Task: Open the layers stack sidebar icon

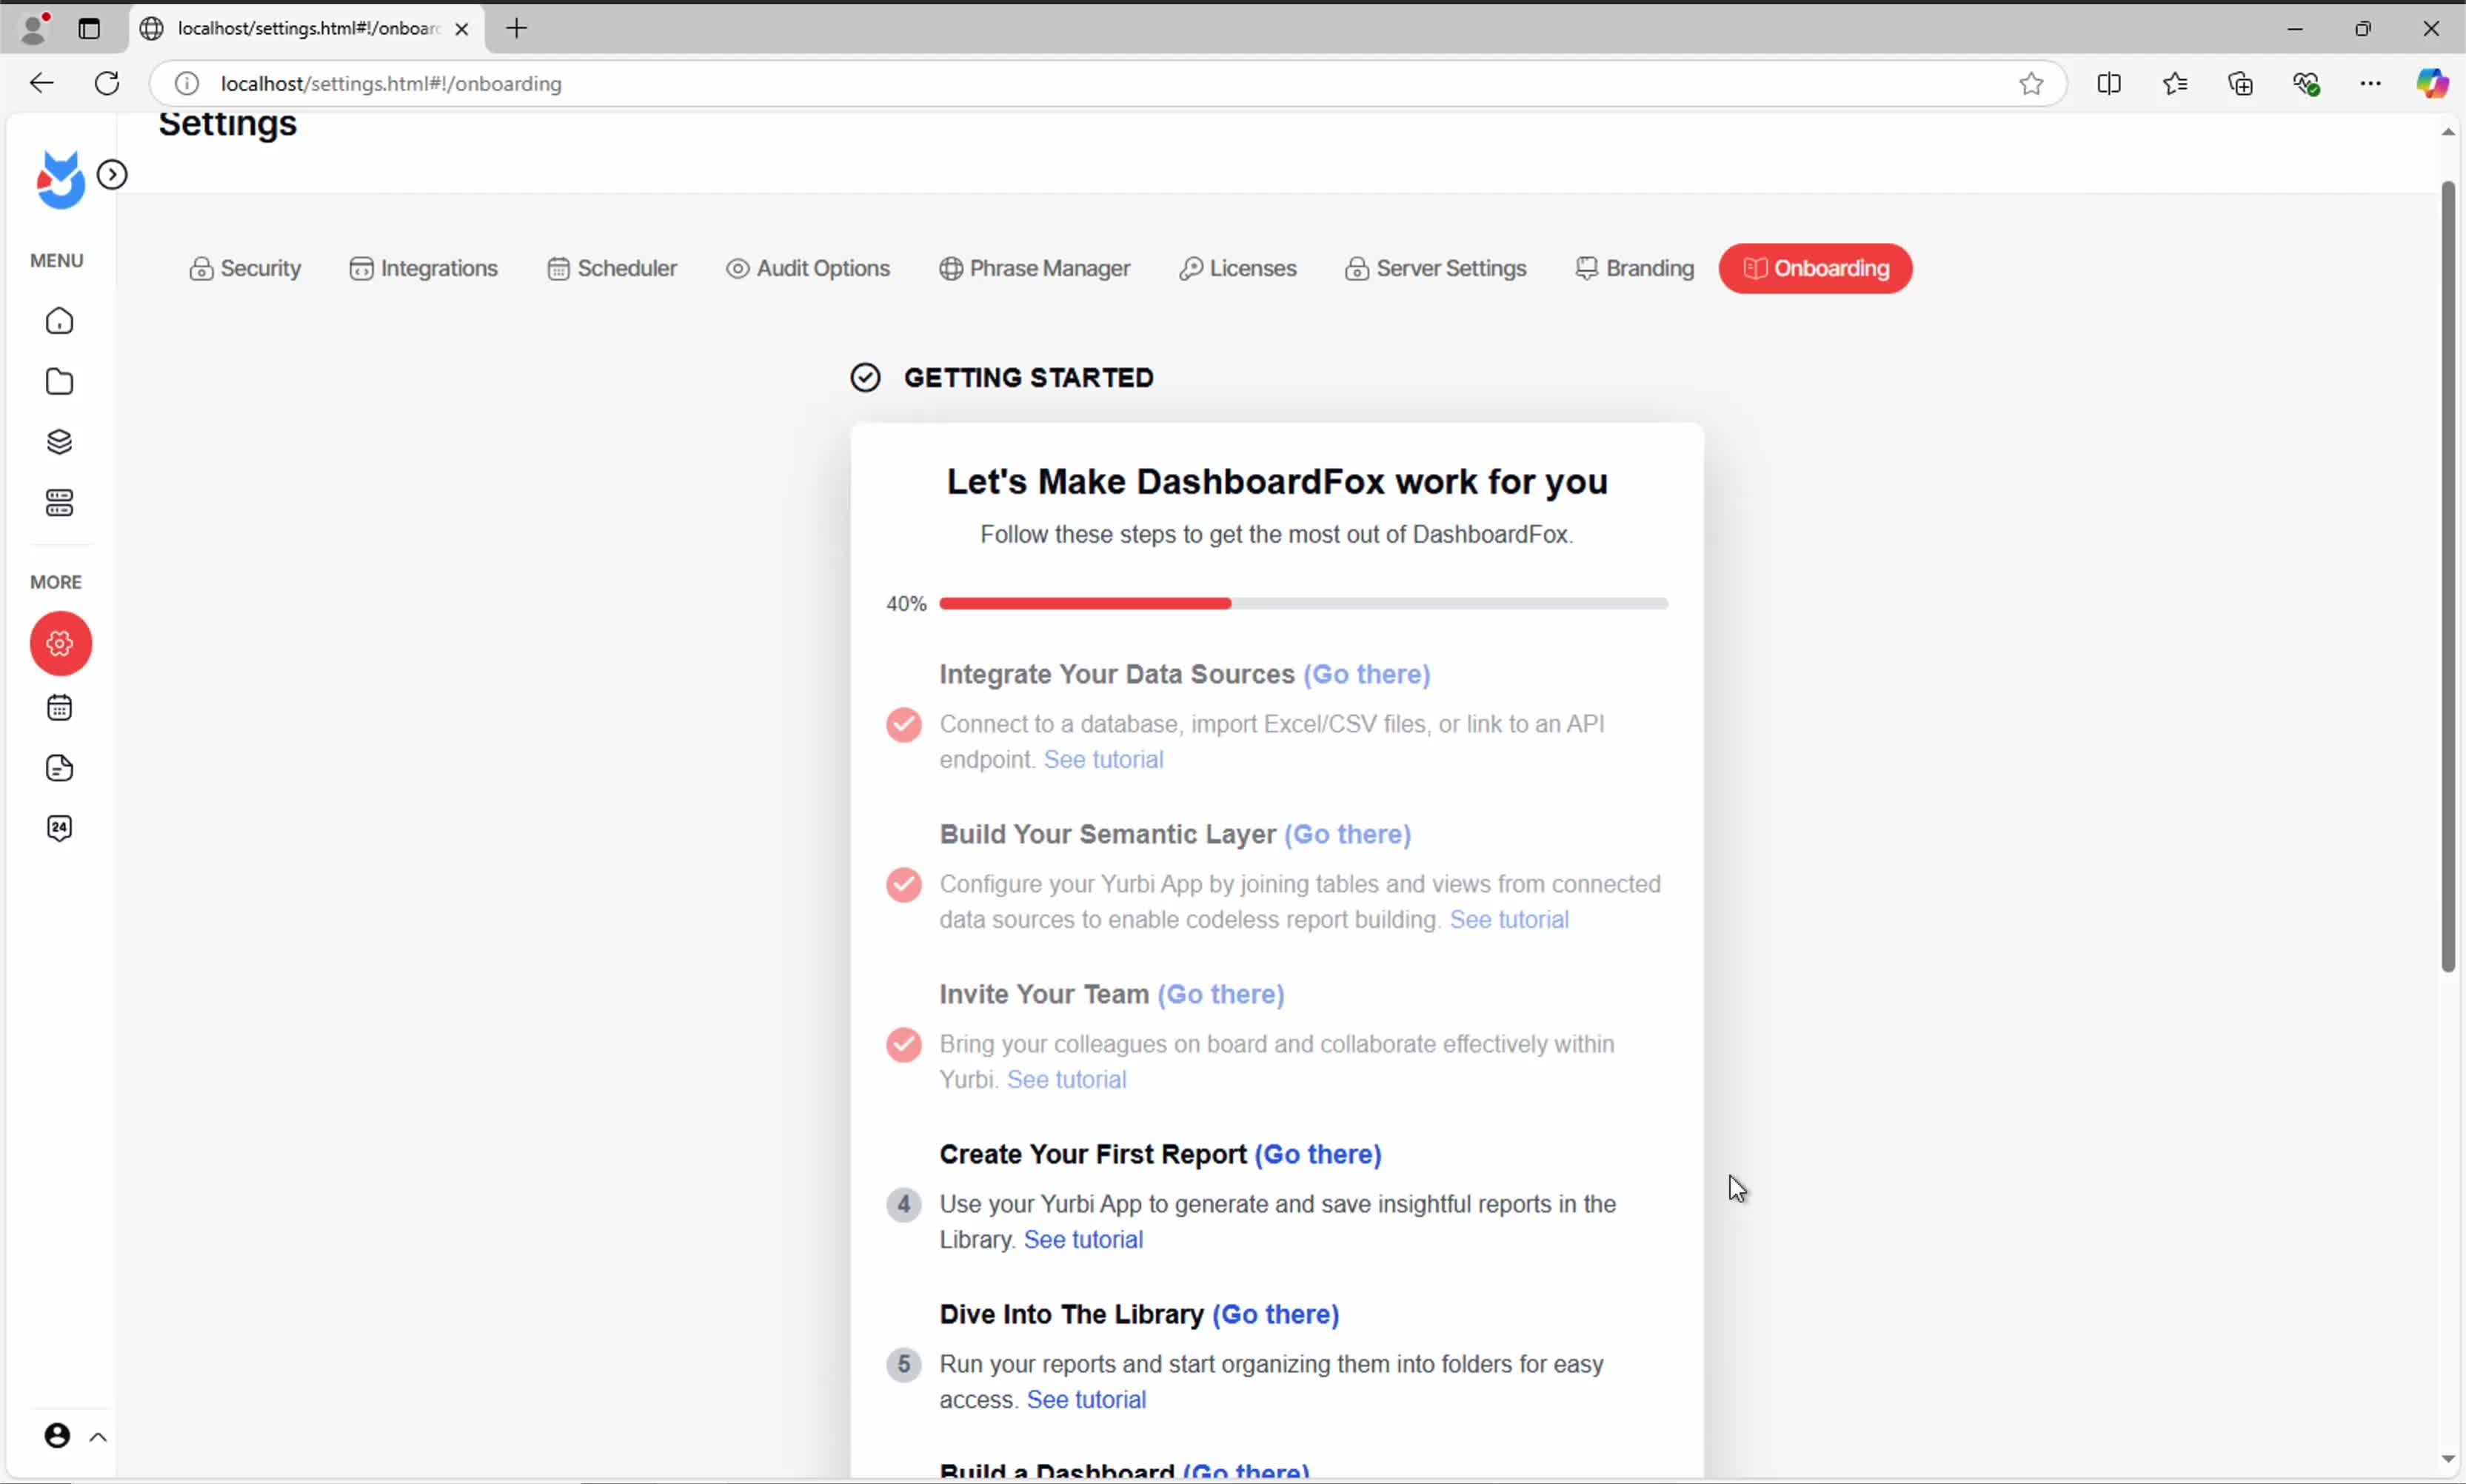Action: pos(60,442)
